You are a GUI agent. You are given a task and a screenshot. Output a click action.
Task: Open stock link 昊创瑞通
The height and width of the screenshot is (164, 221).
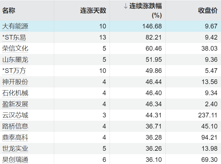point(15,160)
